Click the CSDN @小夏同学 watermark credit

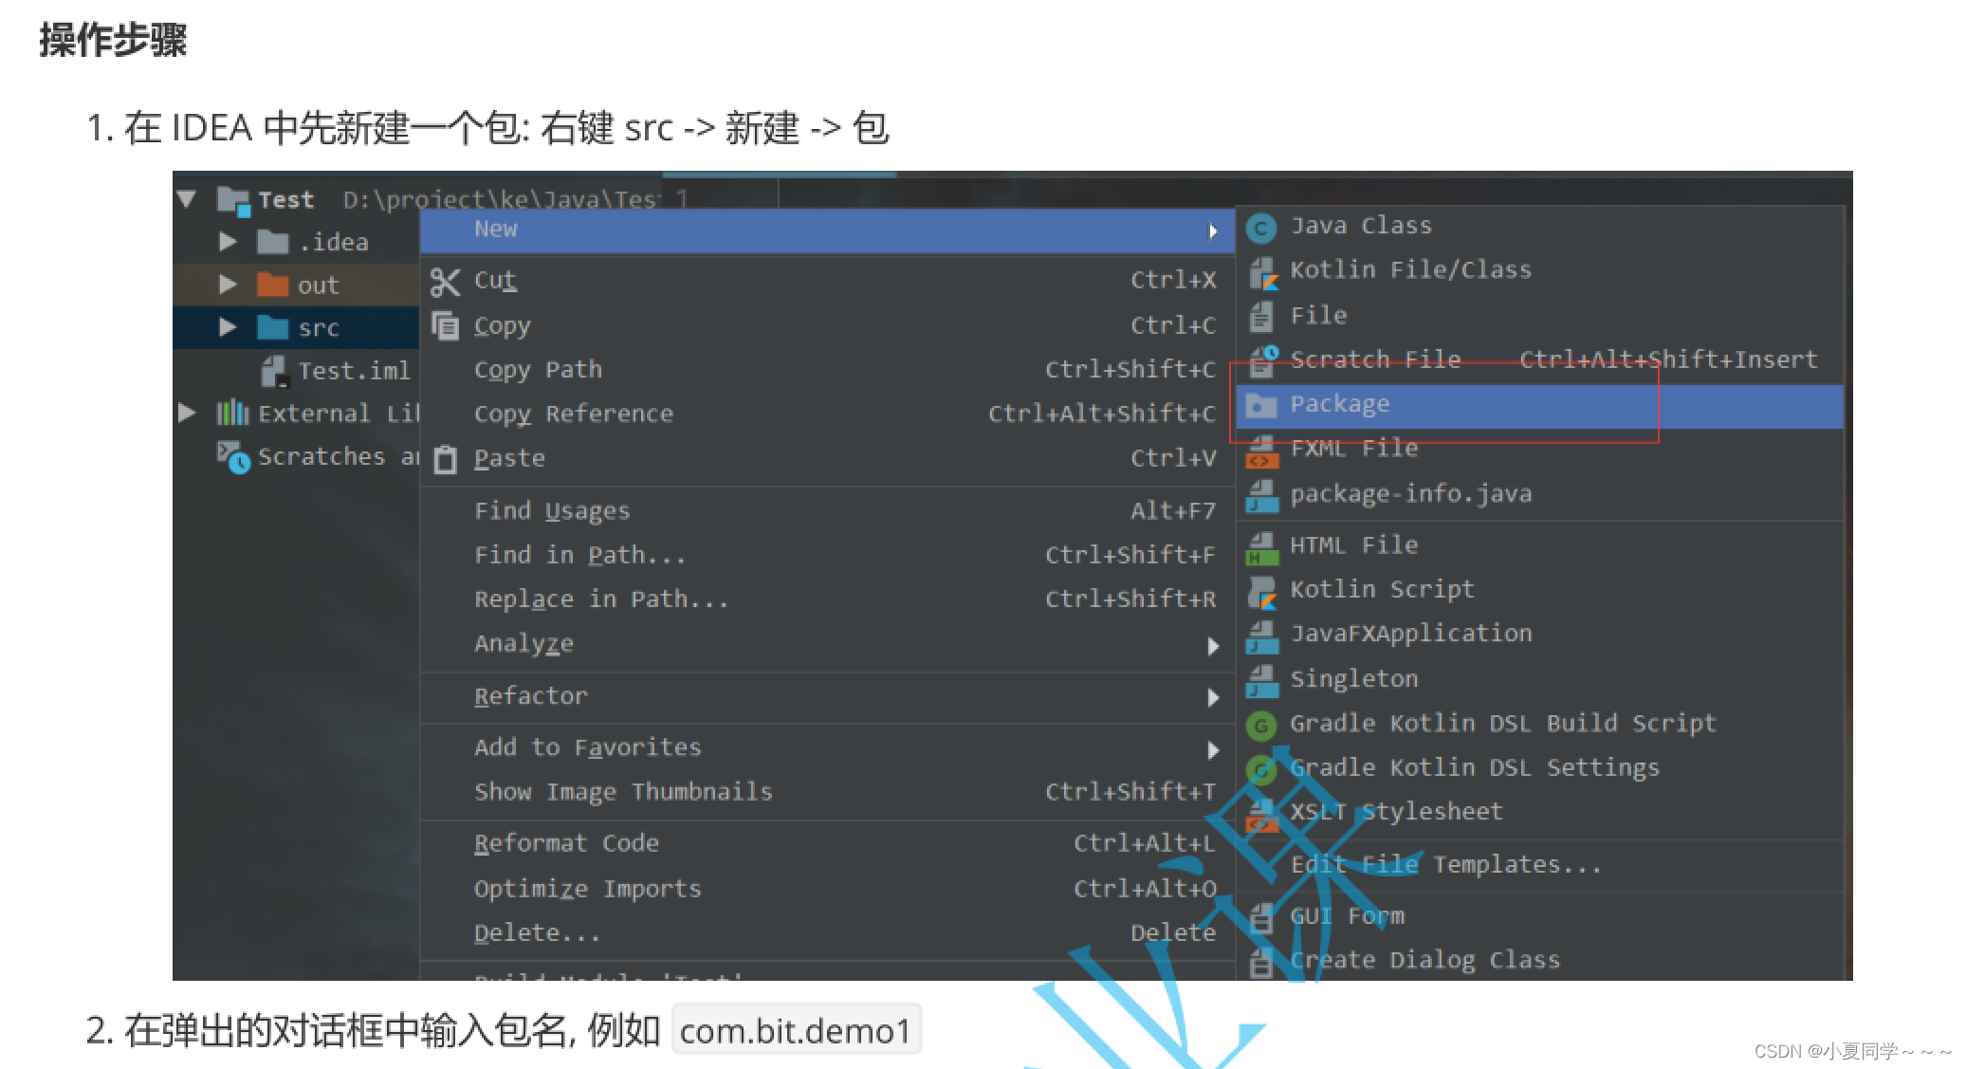[1853, 1051]
